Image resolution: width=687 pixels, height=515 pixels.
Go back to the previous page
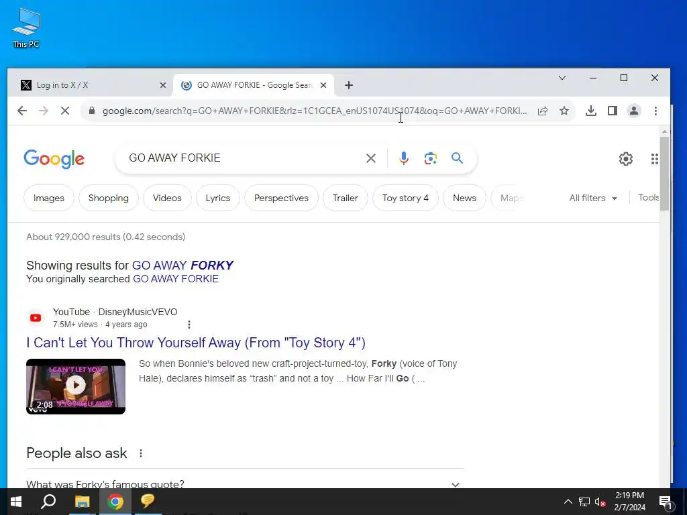[22, 111]
